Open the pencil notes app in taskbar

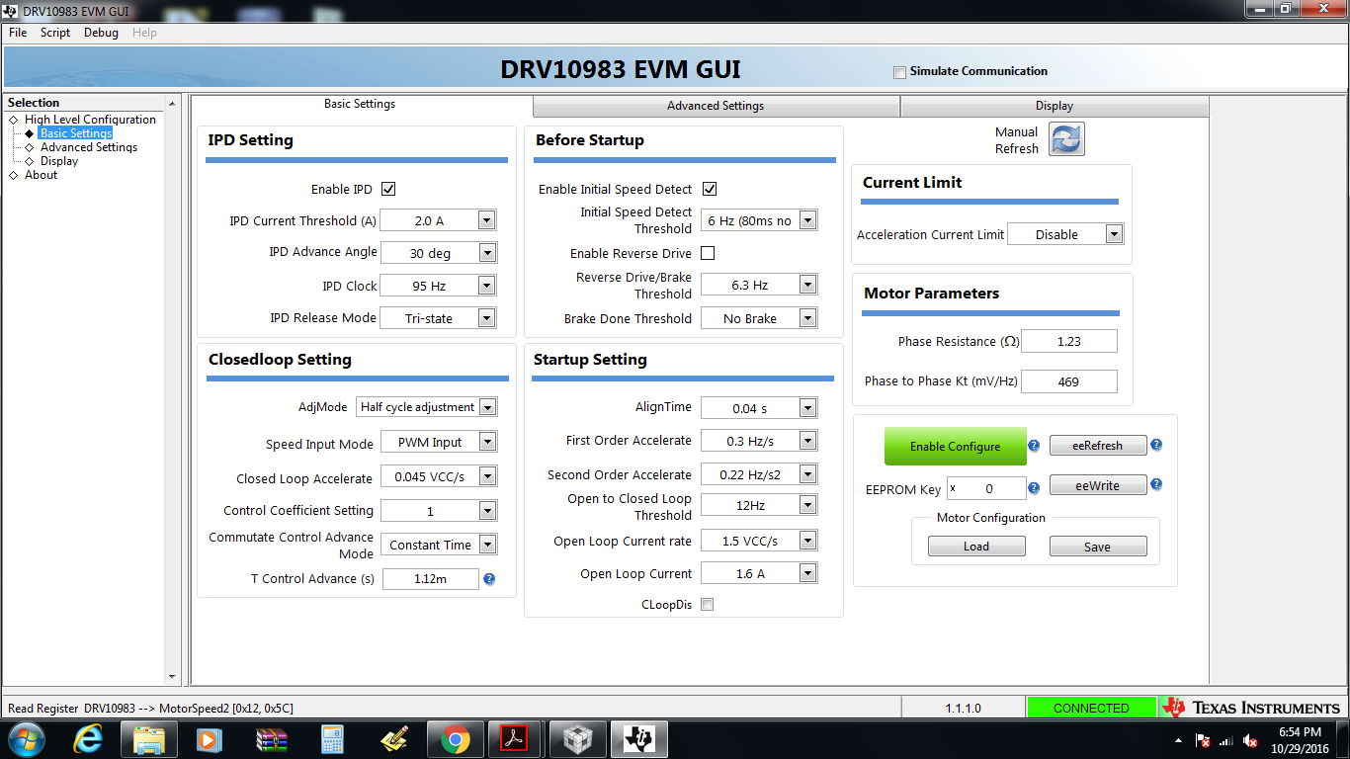(393, 739)
